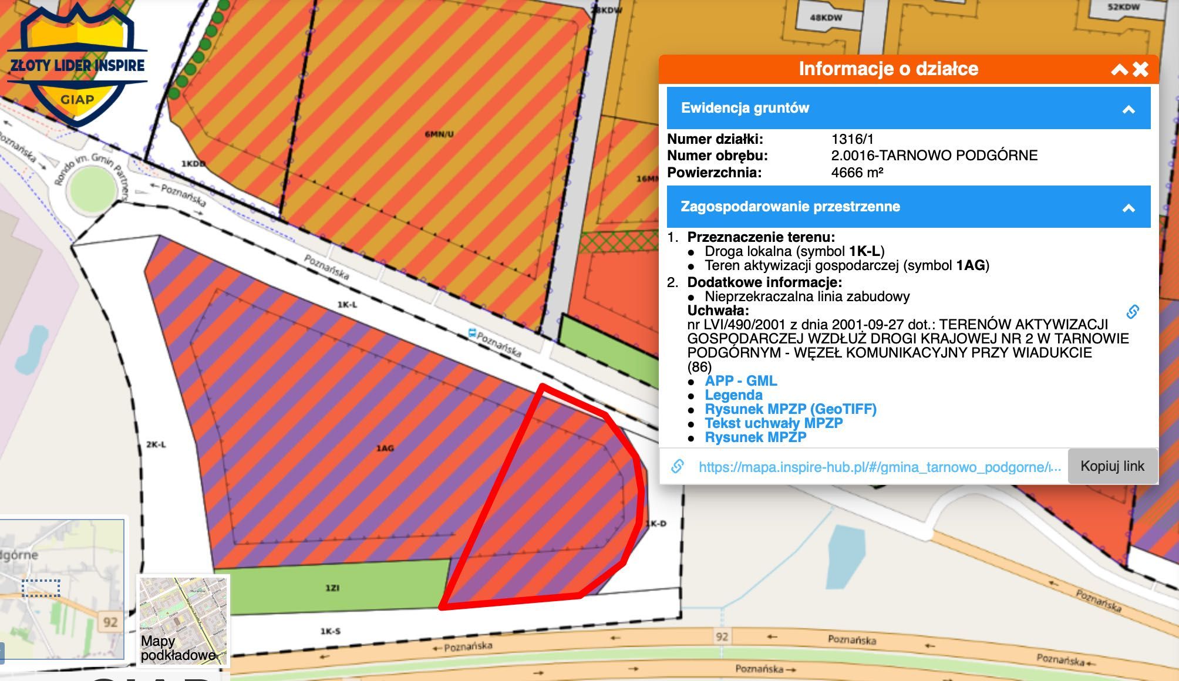
Task: Click the Złoty Lider INSPIRE GIAP logo
Action: (77, 66)
